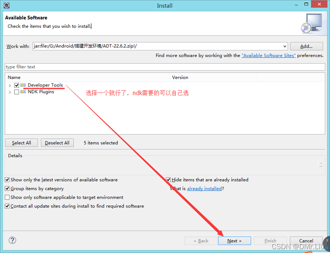Click the Details area scrollbar

(x=321, y=164)
